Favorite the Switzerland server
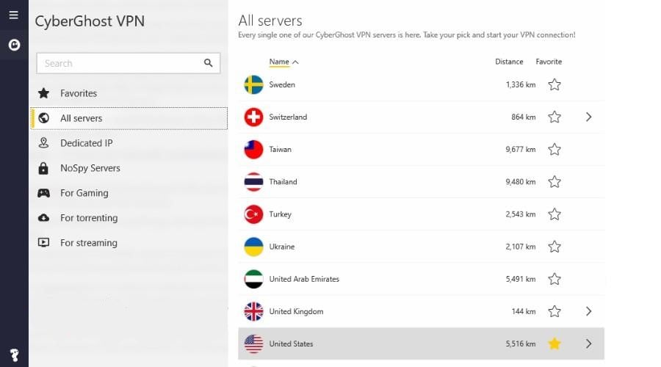The image size is (661, 367). coord(555,117)
